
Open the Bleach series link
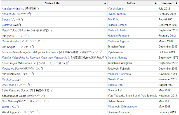pyautogui.click(x=6, y=19)
